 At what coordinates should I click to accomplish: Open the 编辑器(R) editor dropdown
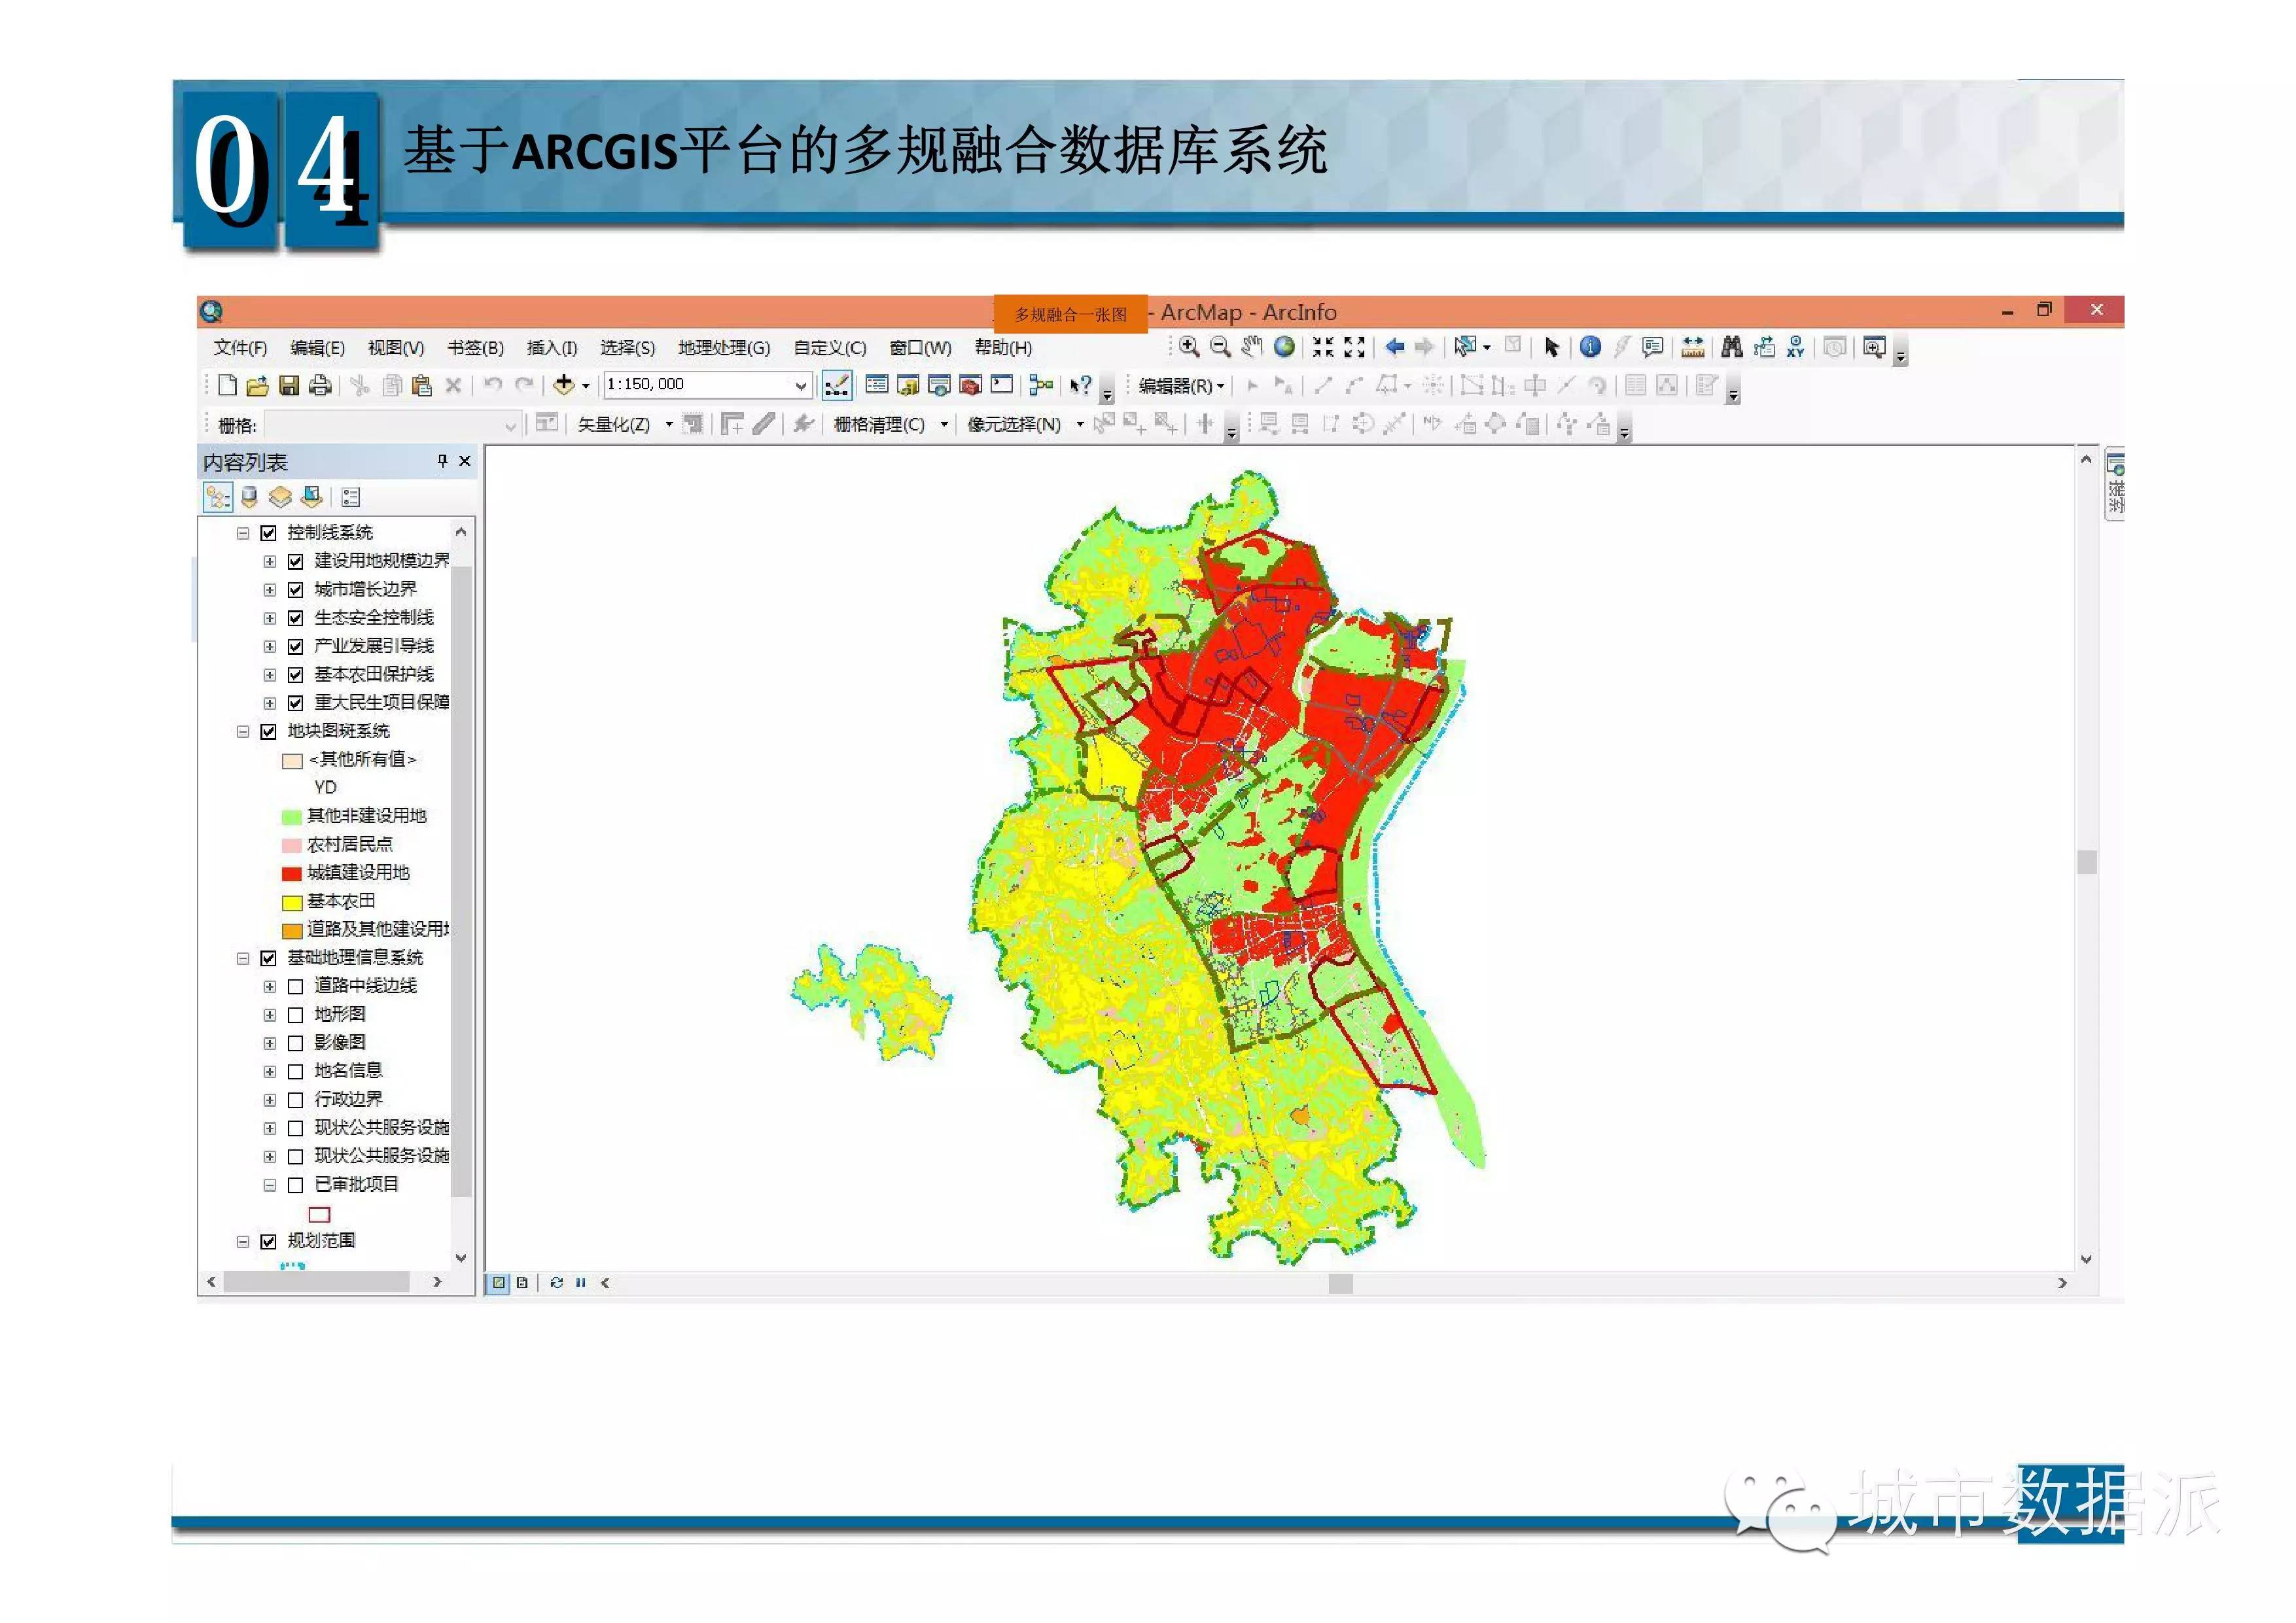1181,385
